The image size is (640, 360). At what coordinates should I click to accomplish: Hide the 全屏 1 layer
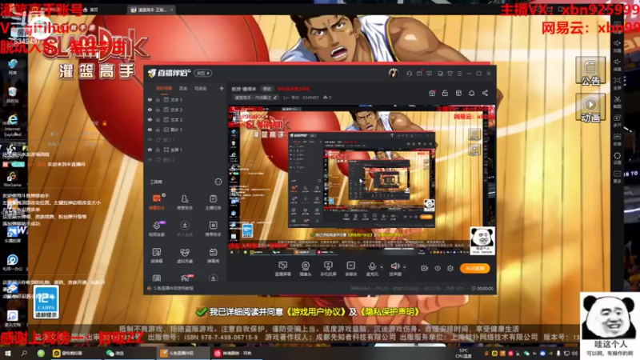coord(150,150)
